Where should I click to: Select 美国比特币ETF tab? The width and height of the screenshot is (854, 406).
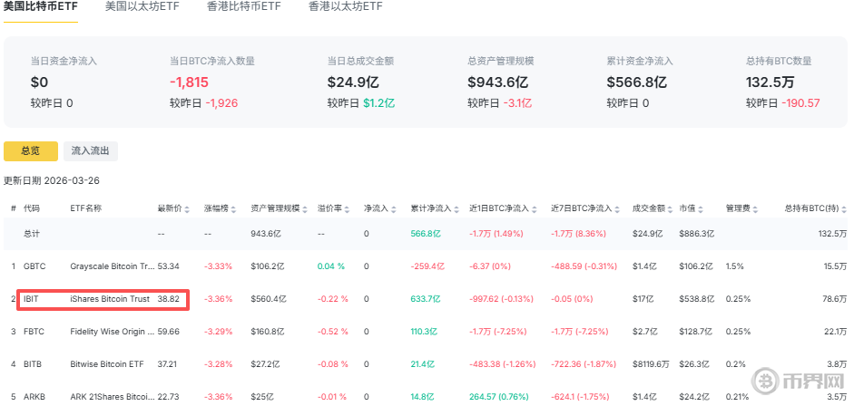point(41,6)
